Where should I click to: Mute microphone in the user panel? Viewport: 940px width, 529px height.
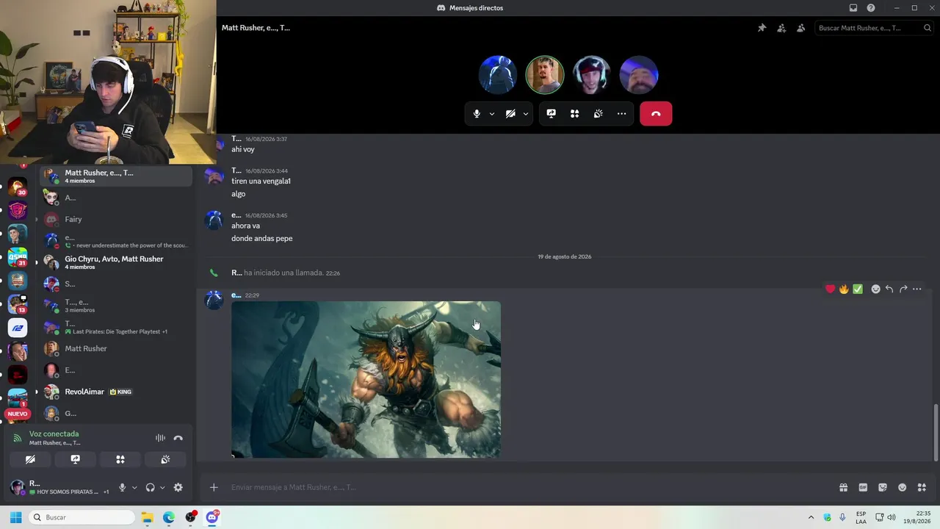coord(123,487)
